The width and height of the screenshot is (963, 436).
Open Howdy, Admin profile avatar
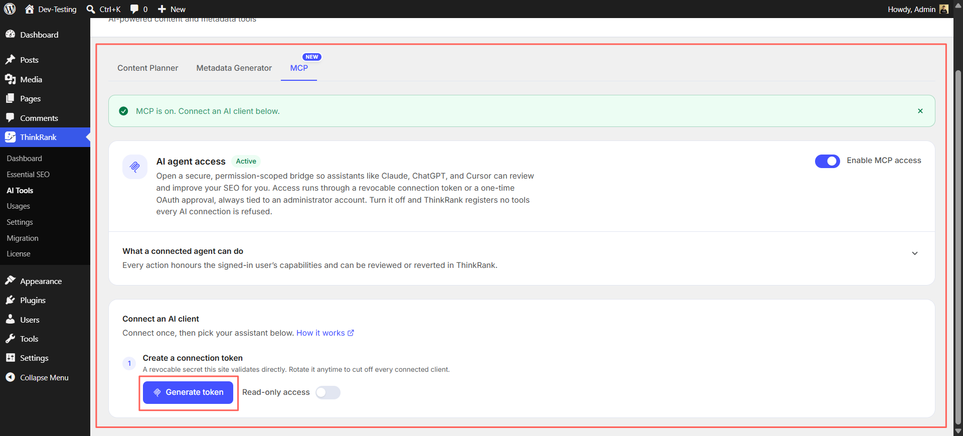(943, 9)
